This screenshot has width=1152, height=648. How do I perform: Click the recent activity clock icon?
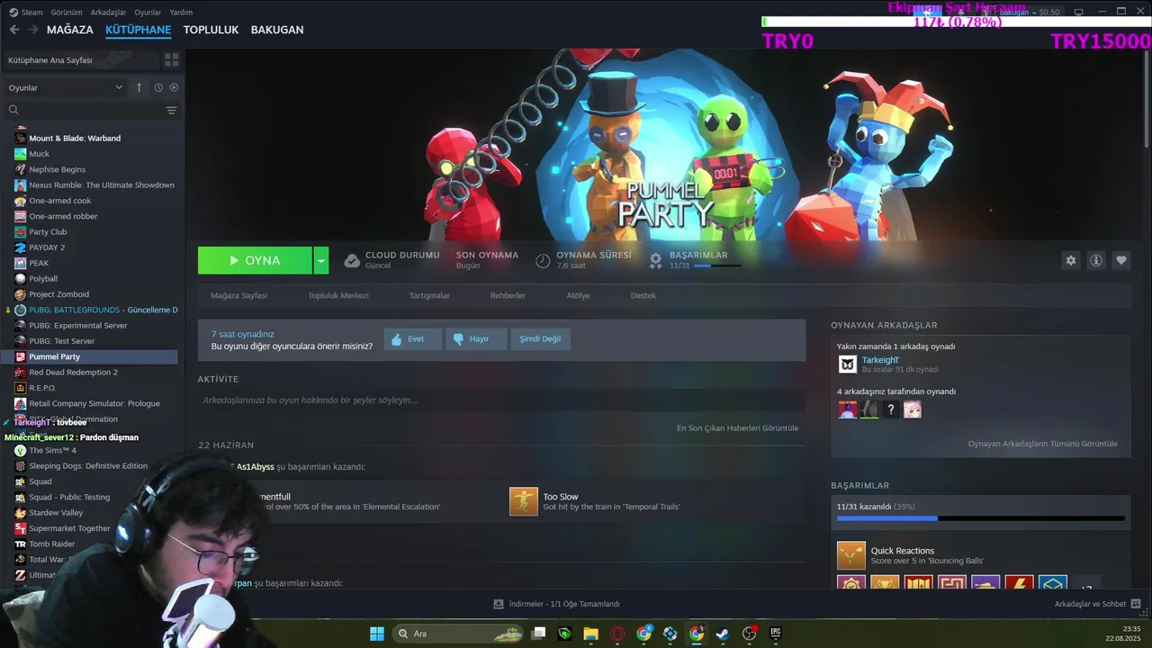[x=158, y=87]
